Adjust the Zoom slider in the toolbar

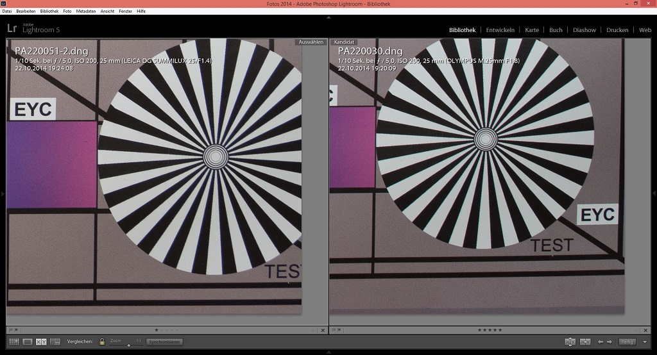pyautogui.click(x=127, y=345)
